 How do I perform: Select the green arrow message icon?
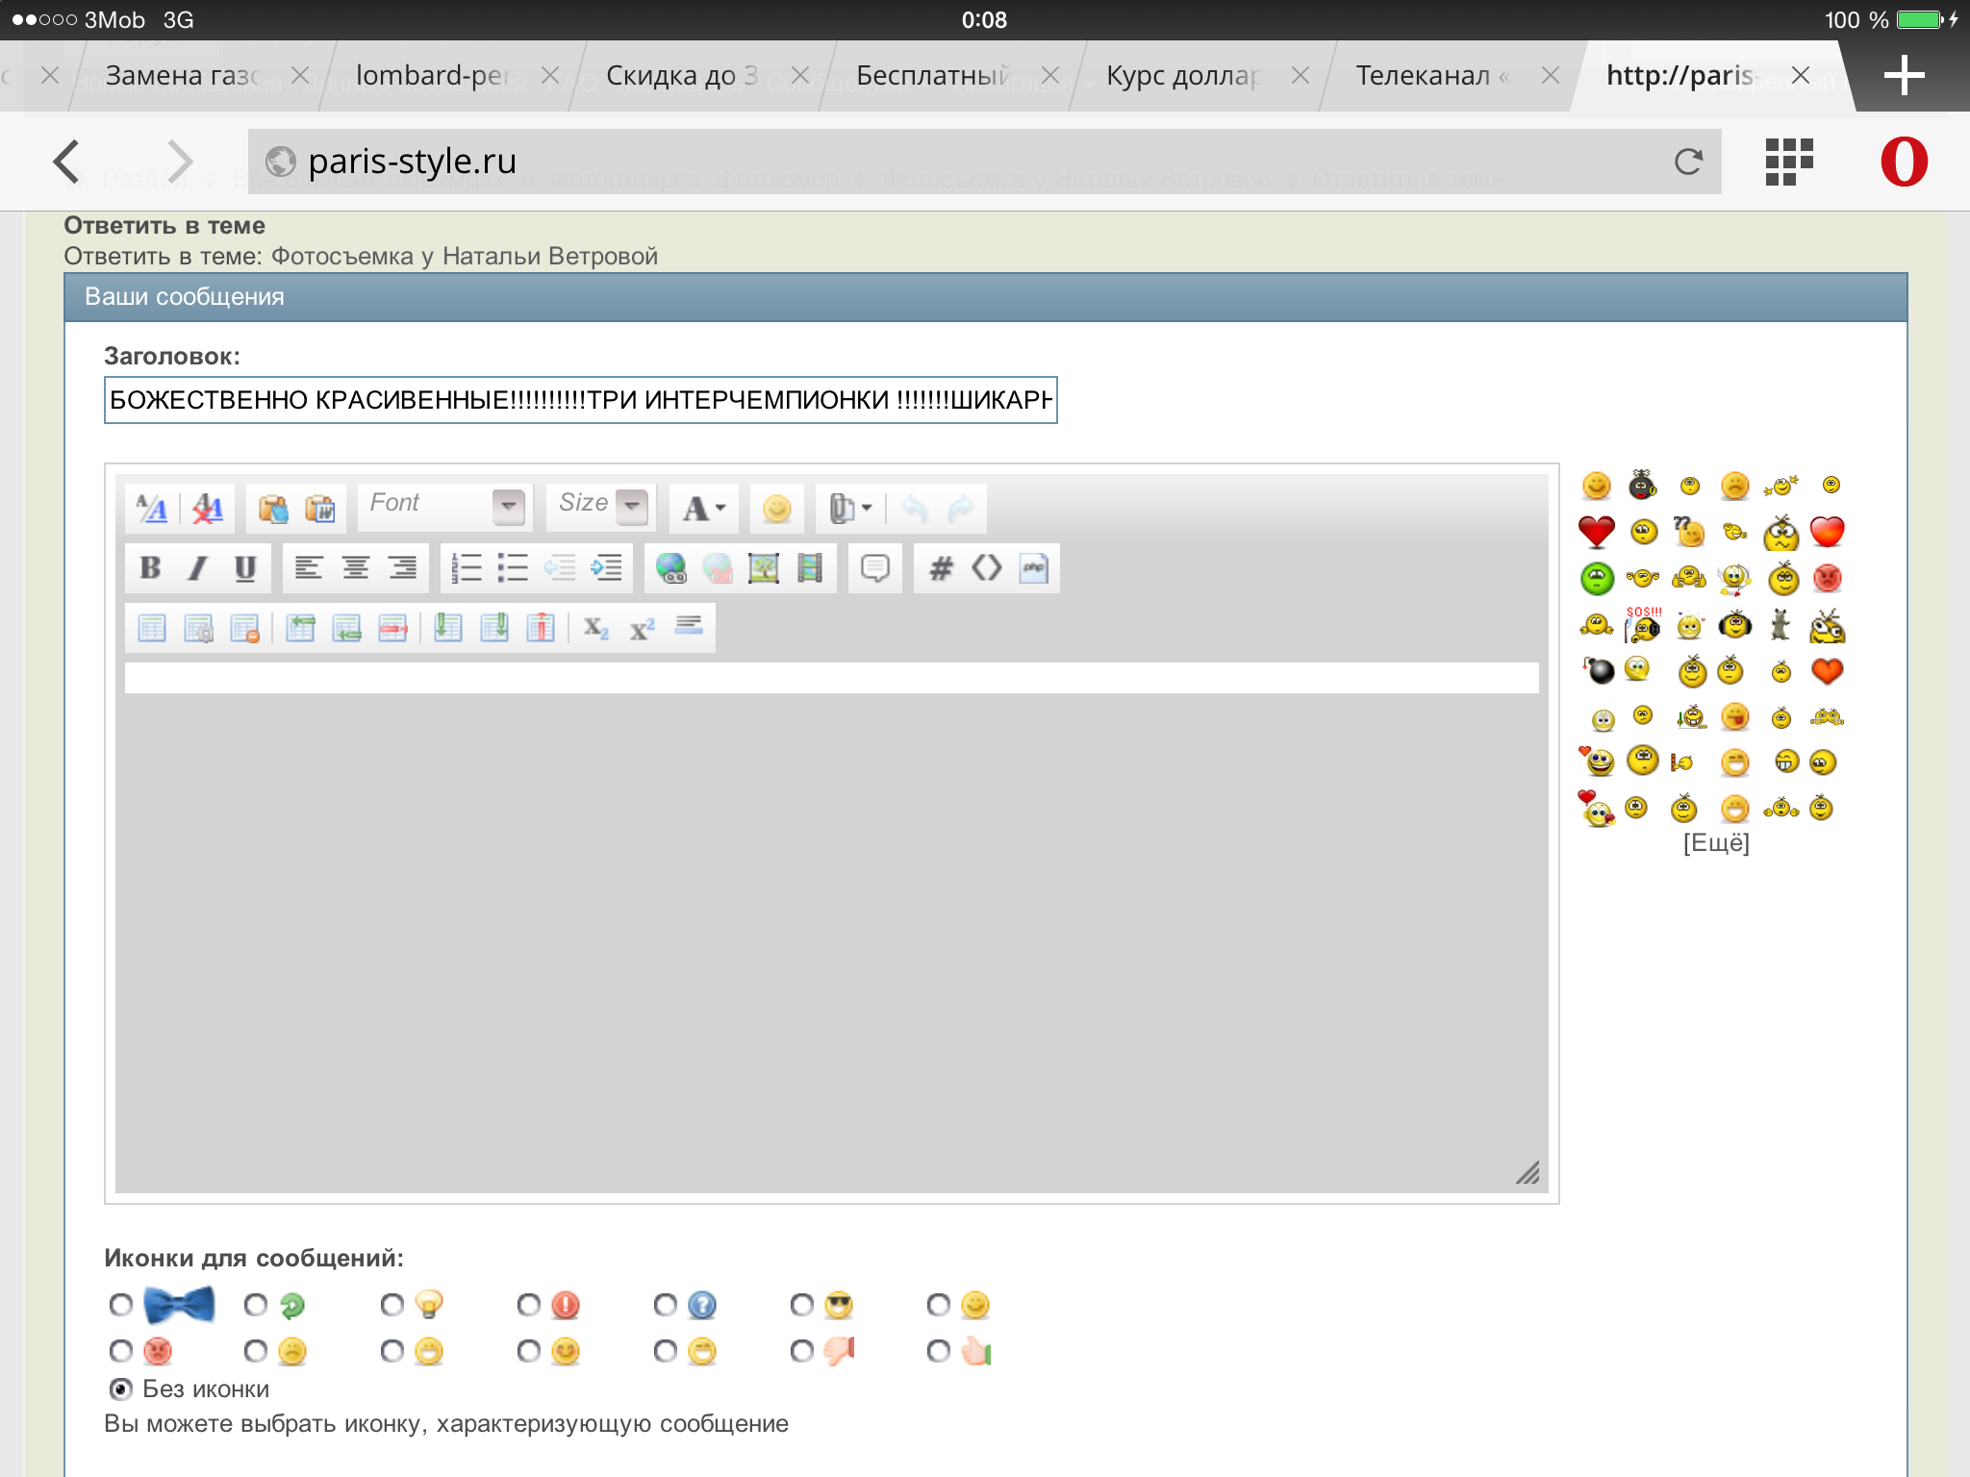(255, 1305)
